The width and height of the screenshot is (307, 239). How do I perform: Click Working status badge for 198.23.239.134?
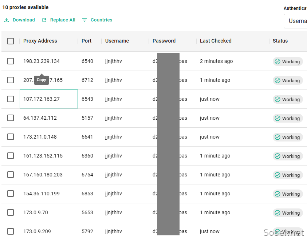click(288, 61)
